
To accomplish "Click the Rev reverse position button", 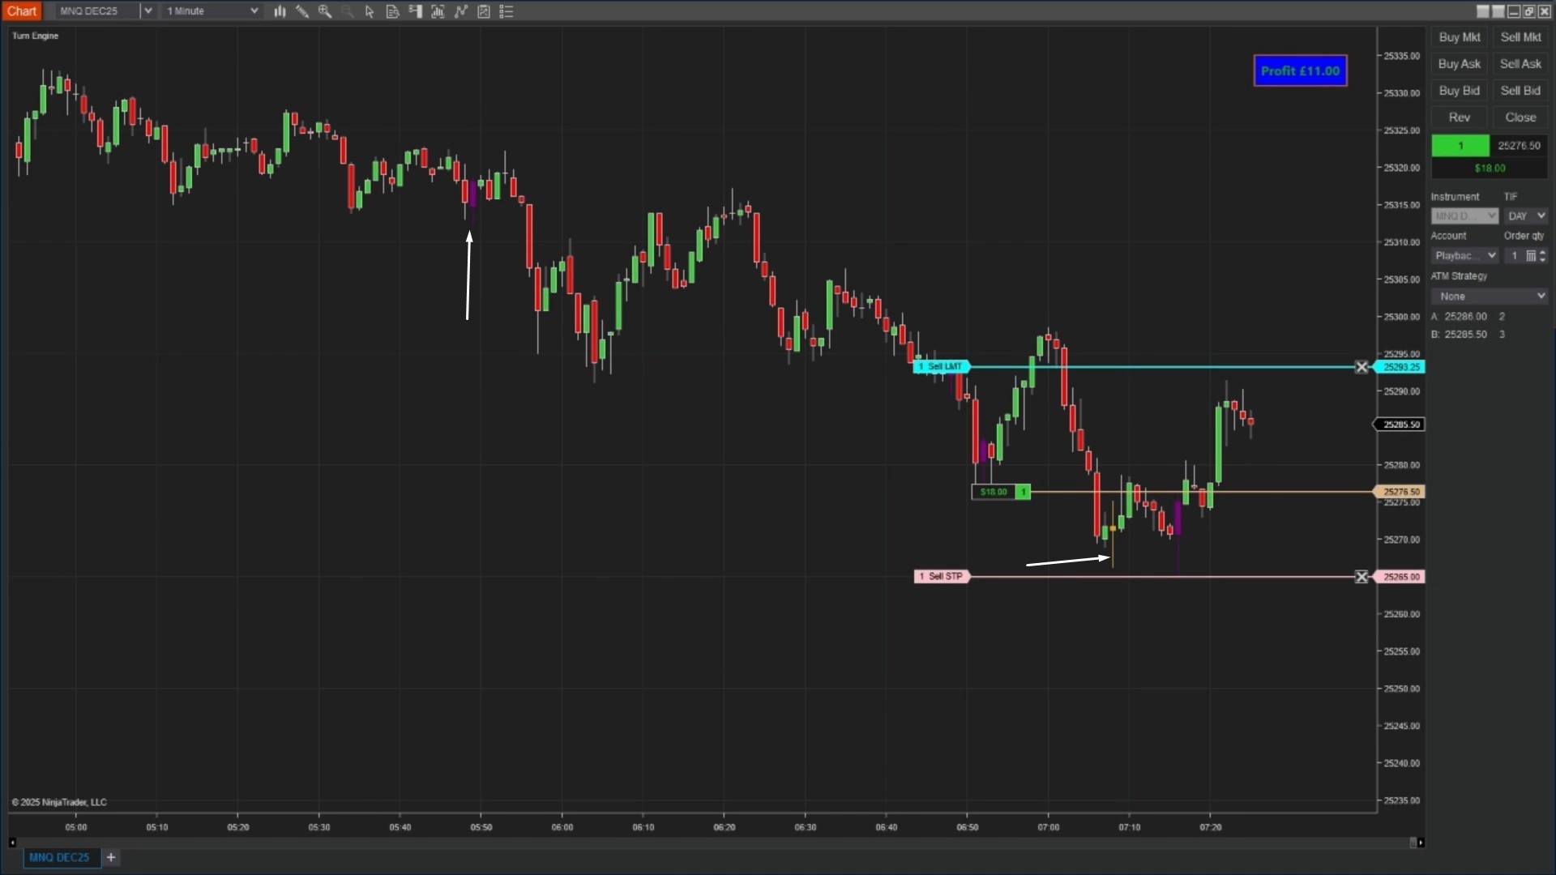I will pyautogui.click(x=1459, y=117).
